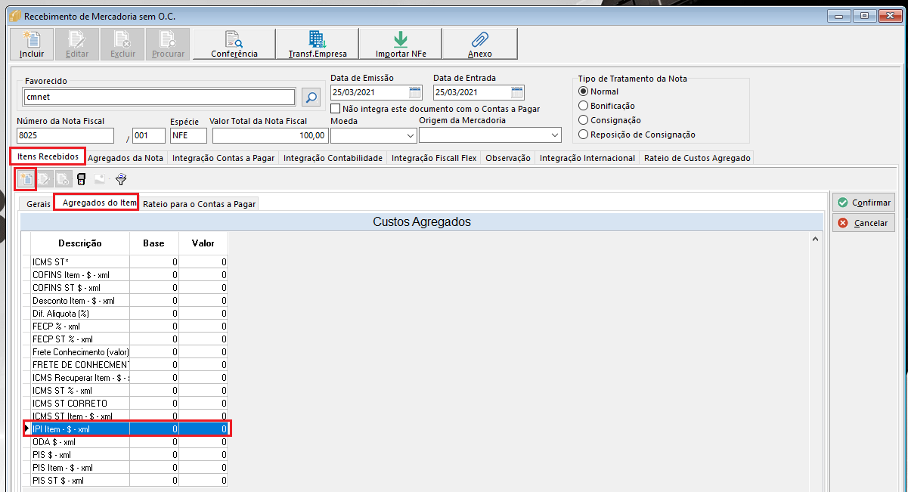Expand the Moeda dropdown
Image resolution: width=908 pixels, height=492 pixels.
click(411, 135)
